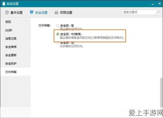Viewport: 163px width, 118px height.
Task: Close the 系统设置 window
Action: point(159,4)
